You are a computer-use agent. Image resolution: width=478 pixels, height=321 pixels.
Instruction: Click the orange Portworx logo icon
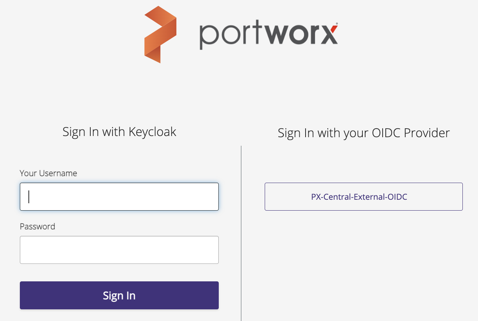pyautogui.click(x=160, y=35)
